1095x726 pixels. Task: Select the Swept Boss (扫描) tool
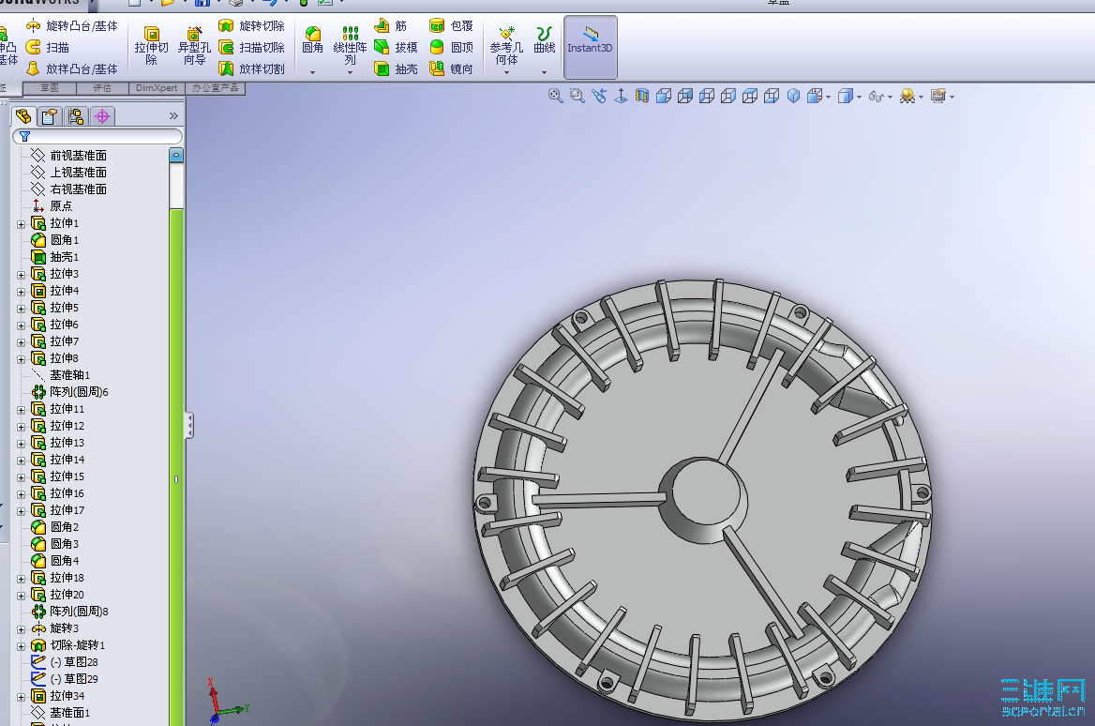coord(48,48)
